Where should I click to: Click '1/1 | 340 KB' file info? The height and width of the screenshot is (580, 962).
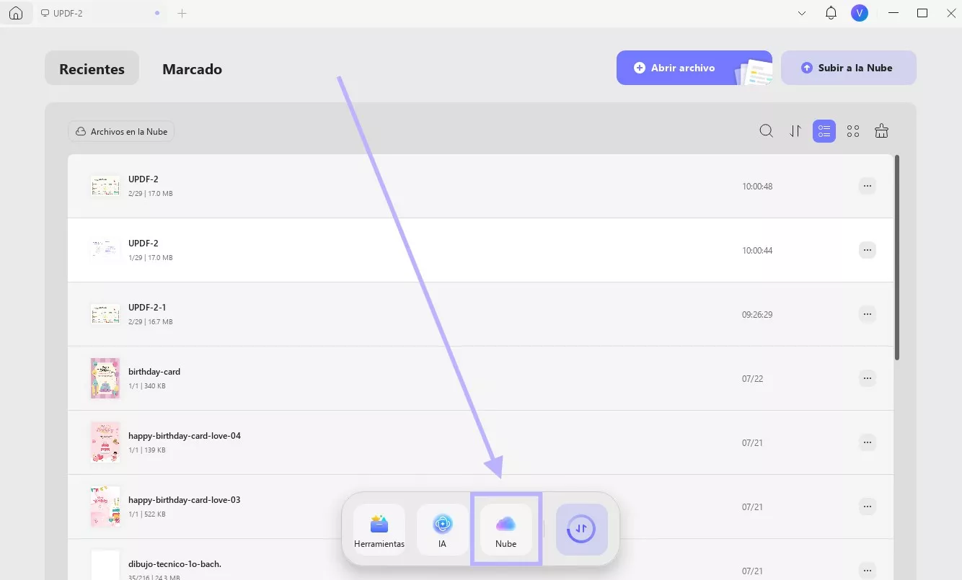pyautogui.click(x=147, y=386)
